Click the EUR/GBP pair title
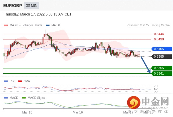The height and width of the screenshot is (117, 173). (x=13, y=6)
